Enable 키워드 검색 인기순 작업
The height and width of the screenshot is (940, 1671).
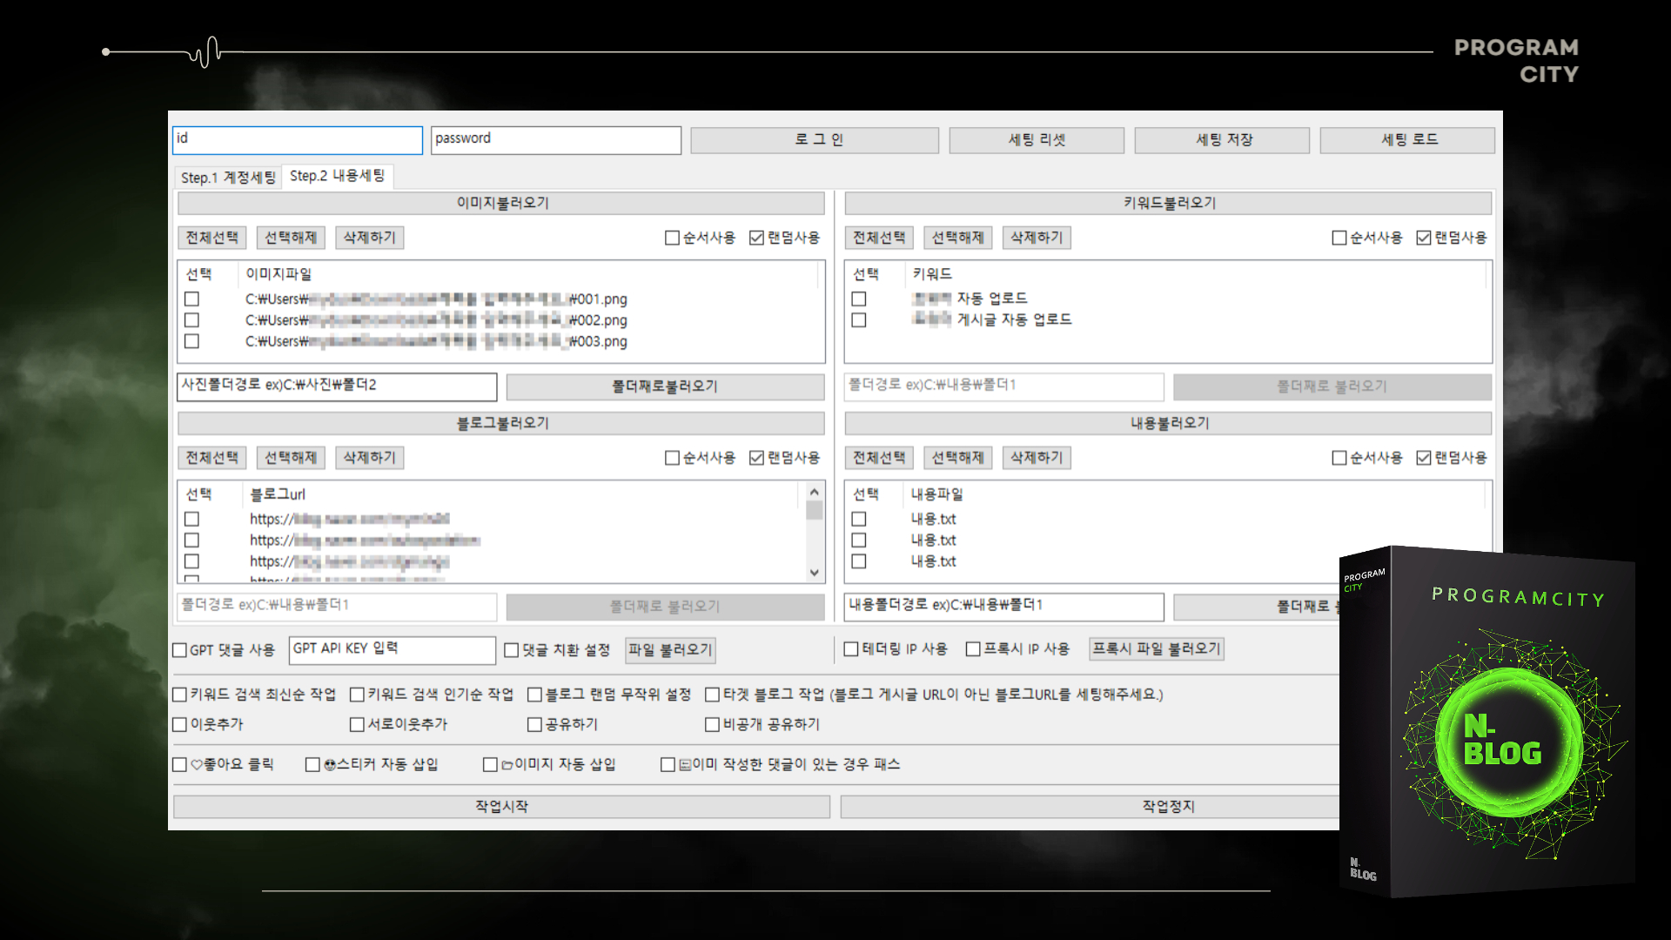click(x=432, y=695)
